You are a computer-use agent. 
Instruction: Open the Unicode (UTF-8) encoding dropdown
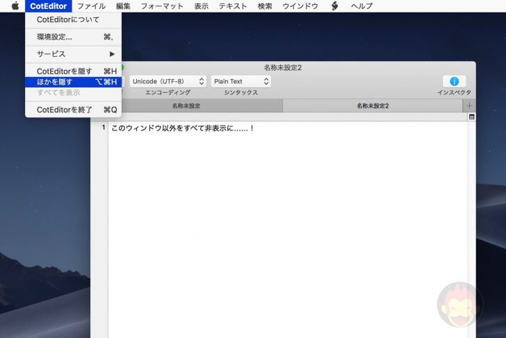tap(168, 81)
